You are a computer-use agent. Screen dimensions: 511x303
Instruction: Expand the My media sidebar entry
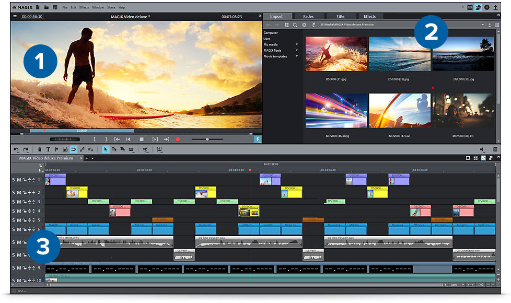coord(296,44)
